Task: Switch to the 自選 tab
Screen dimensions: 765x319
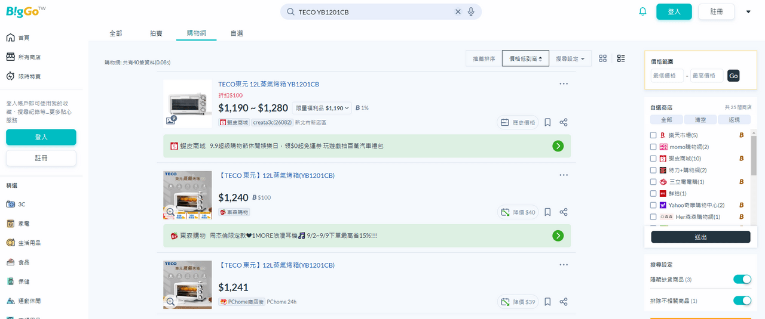Action: [237, 33]
